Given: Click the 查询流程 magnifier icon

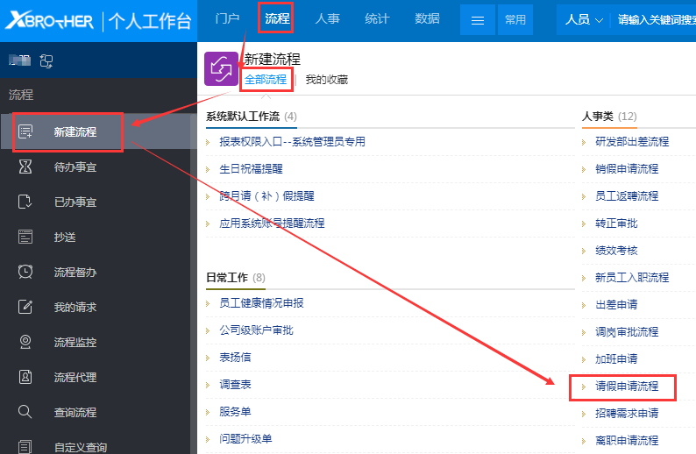Looking at the screenshot, I should click(25, 412).
